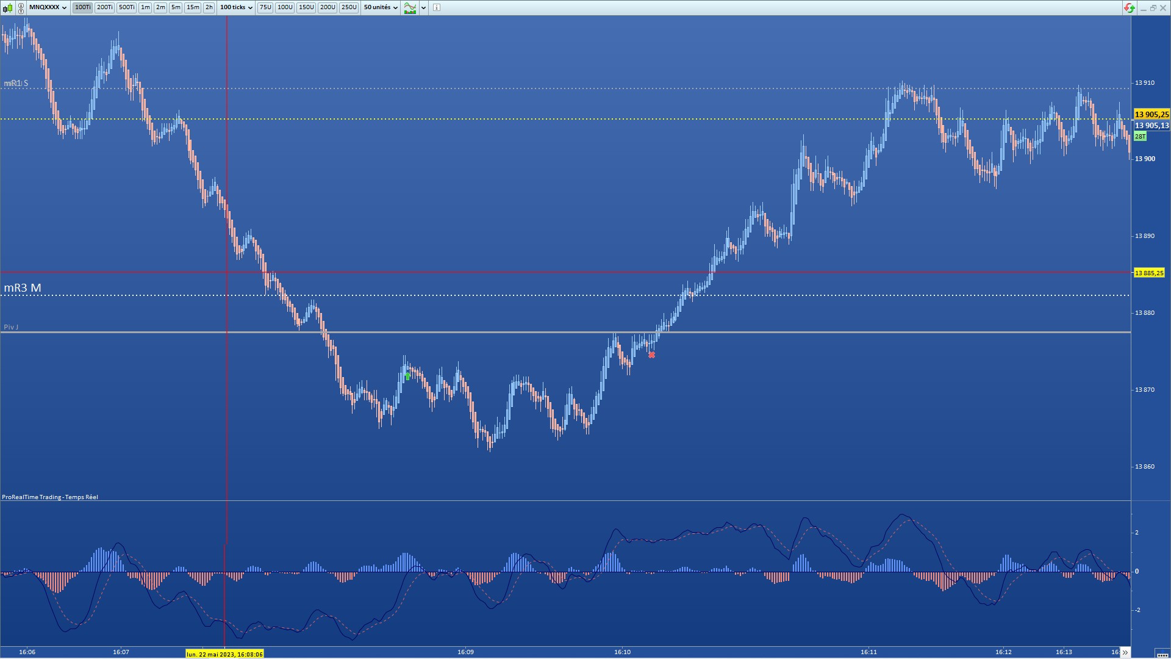Open the indicators chart icon

[x=410, y=8]
